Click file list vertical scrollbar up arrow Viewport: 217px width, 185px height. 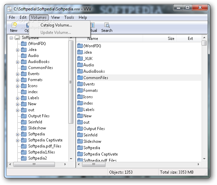tap(204, 38)
